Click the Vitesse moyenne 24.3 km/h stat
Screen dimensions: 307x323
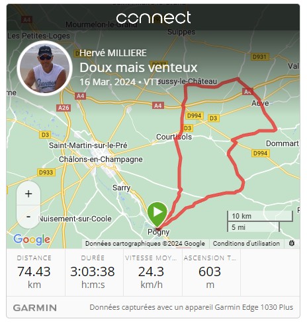click(x=152, y=273)
